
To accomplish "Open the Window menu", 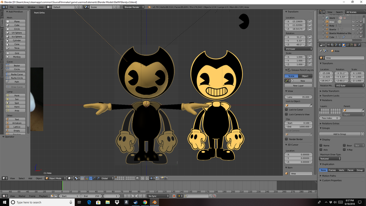I will (x=31, y=7).
